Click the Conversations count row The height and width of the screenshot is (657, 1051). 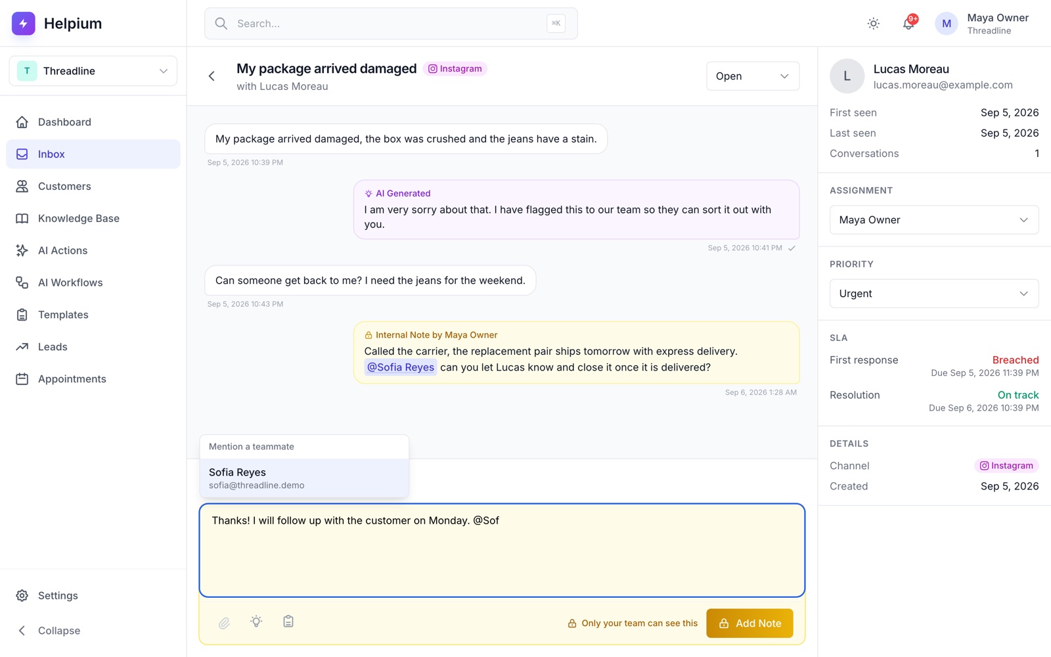pyautogui.click(x=934, y=154)
